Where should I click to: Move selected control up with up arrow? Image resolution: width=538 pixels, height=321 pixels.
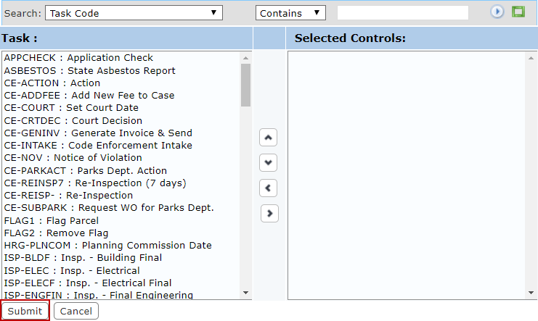pos(269,138)
